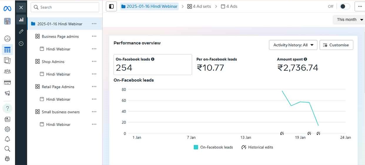Select the Campaigns table icon

7,50
